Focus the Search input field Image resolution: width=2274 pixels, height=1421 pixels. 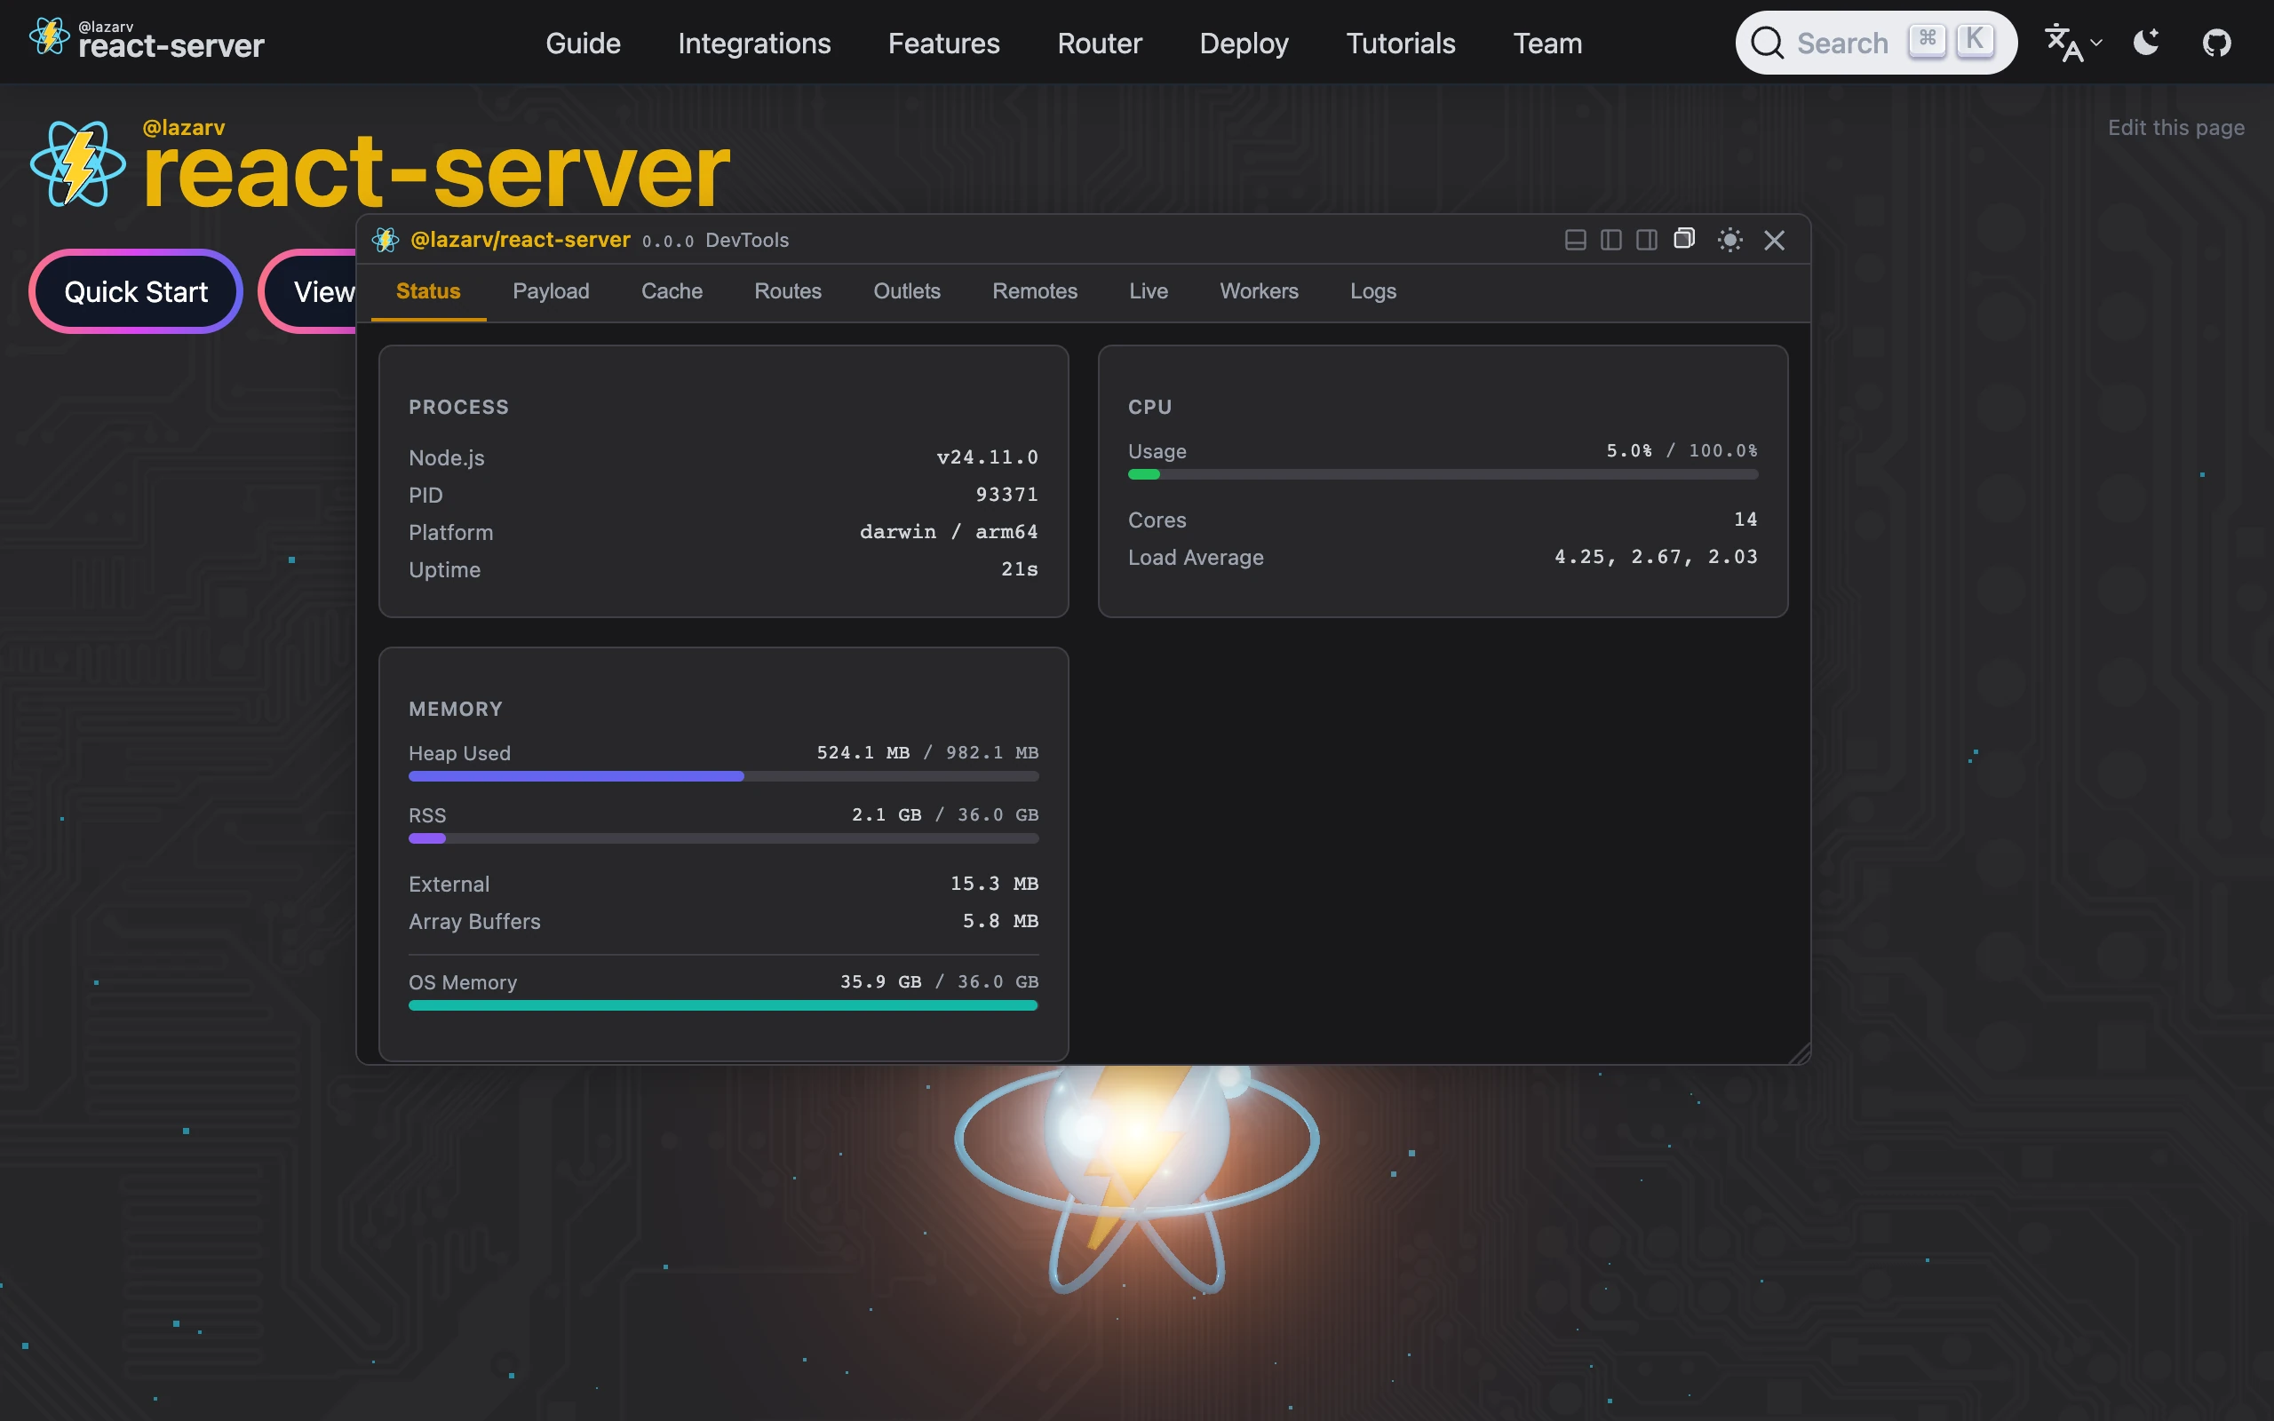coord(1841,44)
